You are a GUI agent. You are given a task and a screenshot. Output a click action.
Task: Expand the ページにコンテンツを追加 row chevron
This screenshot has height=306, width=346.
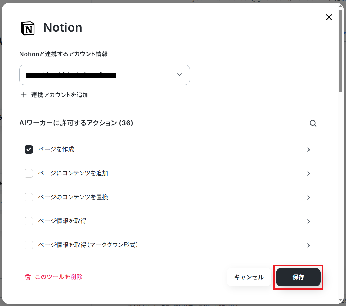click(308, 173)
